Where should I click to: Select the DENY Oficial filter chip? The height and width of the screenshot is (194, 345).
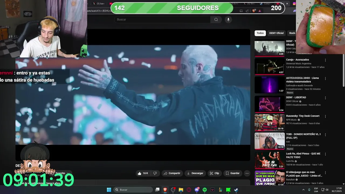point(276,33)
